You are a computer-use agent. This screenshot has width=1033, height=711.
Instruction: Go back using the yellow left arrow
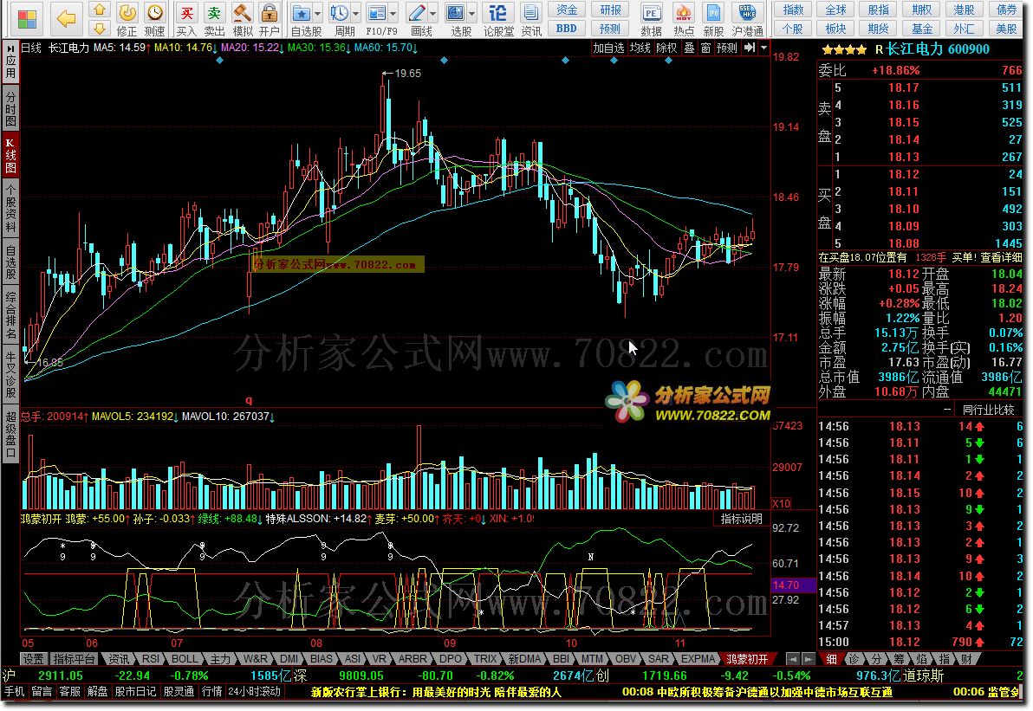tap(66, 18)
